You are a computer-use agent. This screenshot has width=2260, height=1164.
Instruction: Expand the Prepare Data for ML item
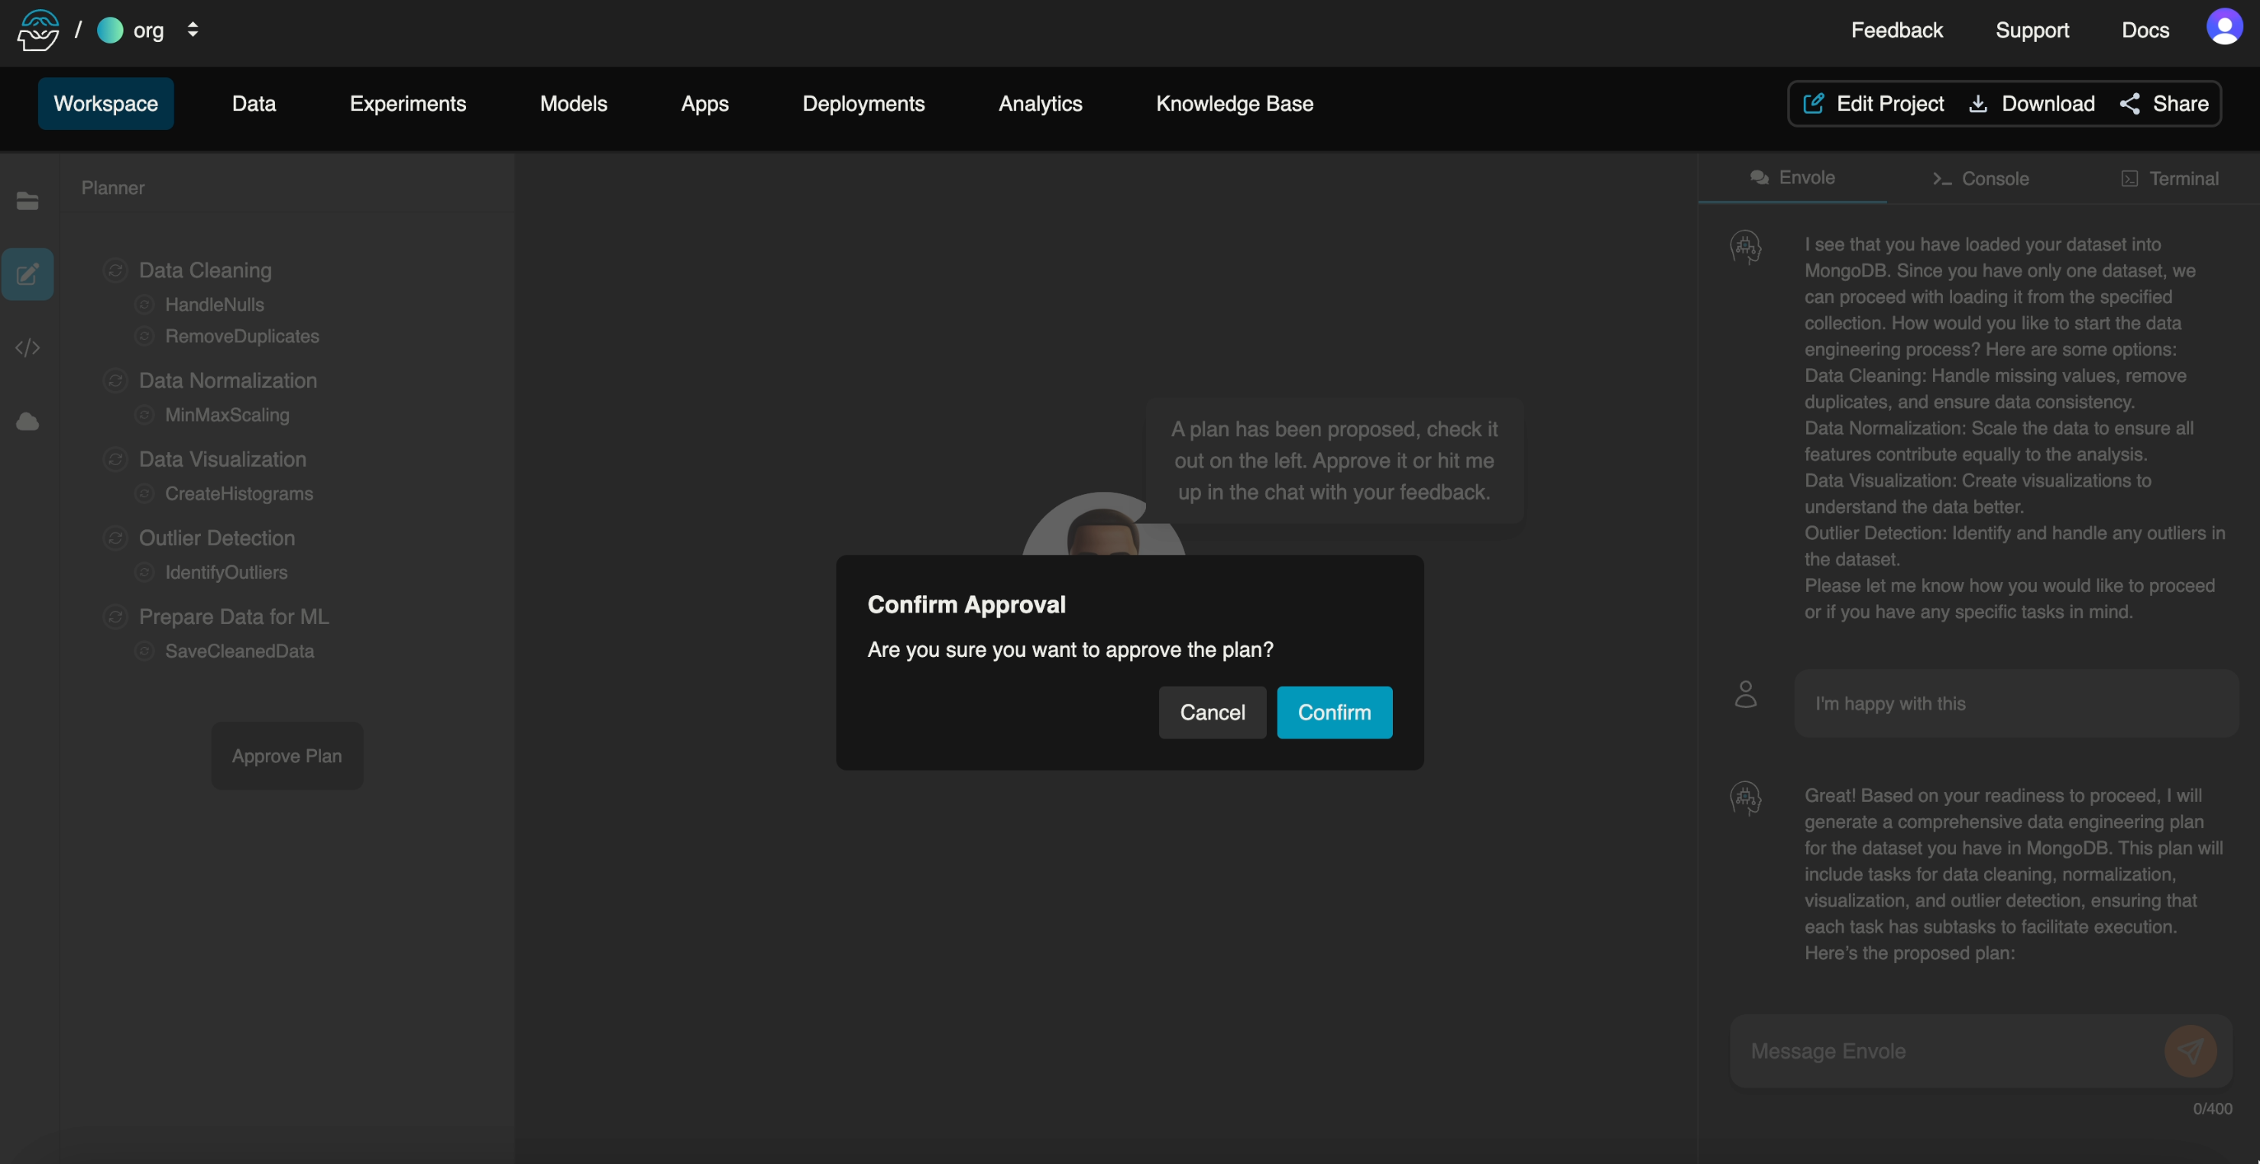233,616
